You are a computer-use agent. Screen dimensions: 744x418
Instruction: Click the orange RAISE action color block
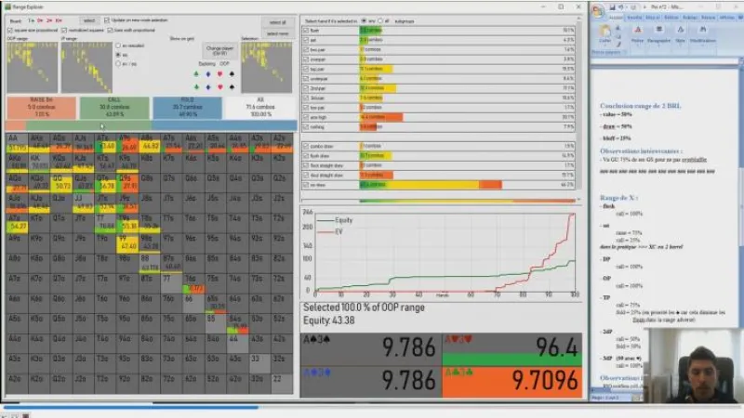tap(40, 107)
